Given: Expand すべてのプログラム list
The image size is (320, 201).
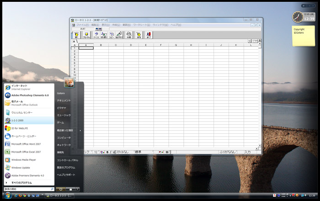Looking at the screenshot, I should 29,183.
